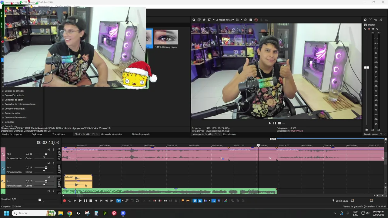Click the Trim start icon in timeline toolbar
The width and height of the screenshot is (388, 218).
(x=155, y=201)
